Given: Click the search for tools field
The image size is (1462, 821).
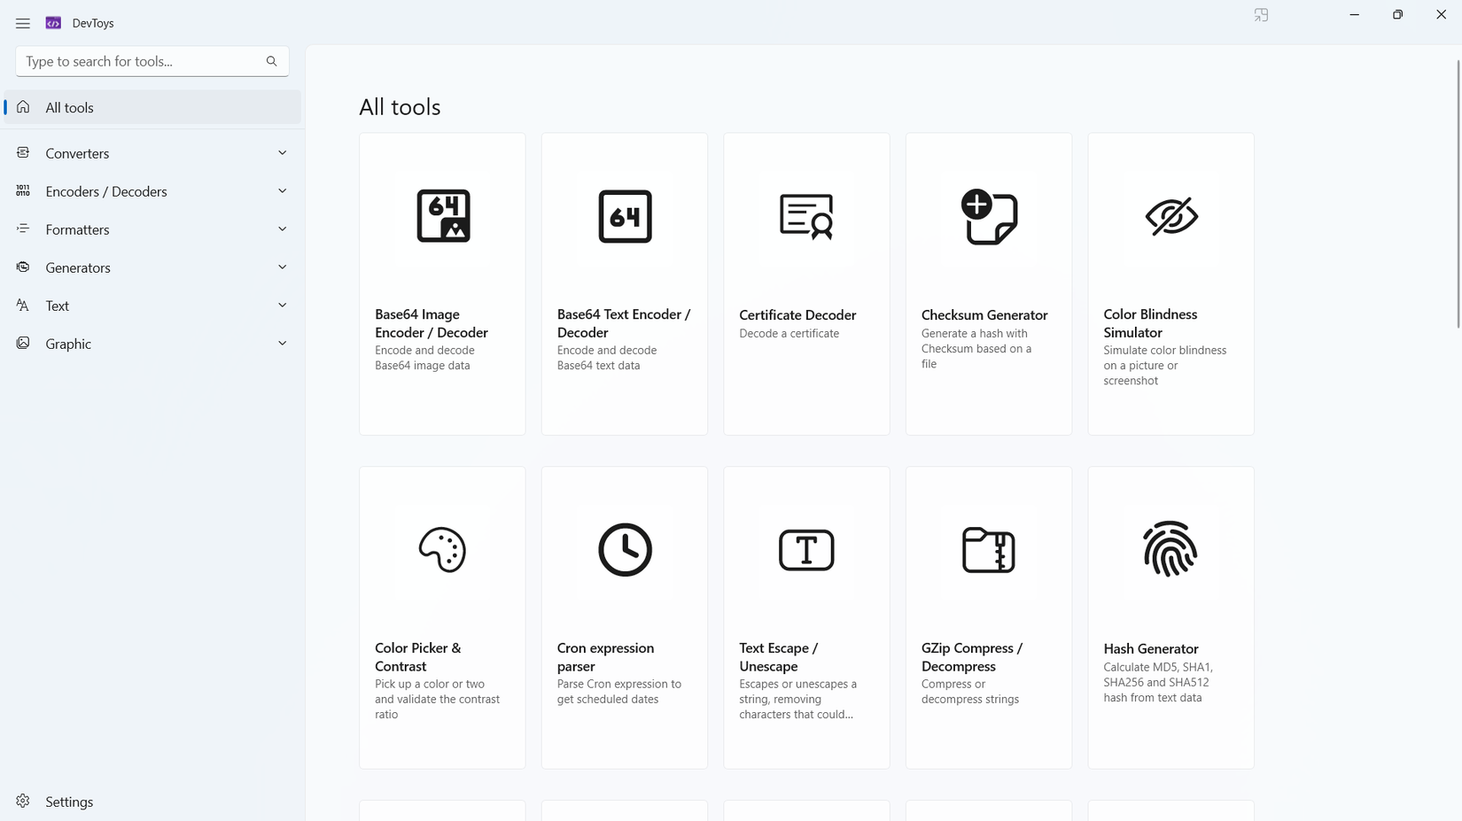Looking at the screenshot, I should click(142, 61).
